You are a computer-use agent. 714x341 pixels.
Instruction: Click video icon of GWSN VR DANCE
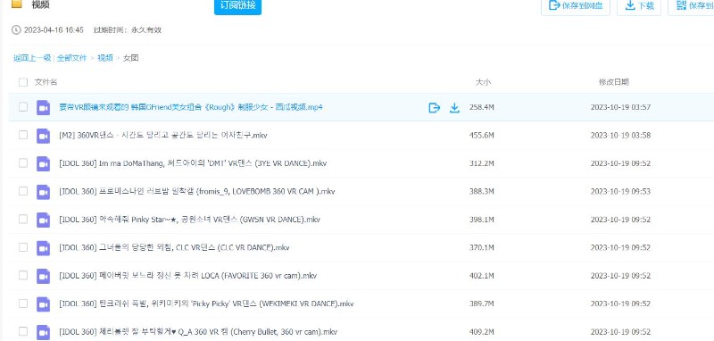click(x=43, y=220)
